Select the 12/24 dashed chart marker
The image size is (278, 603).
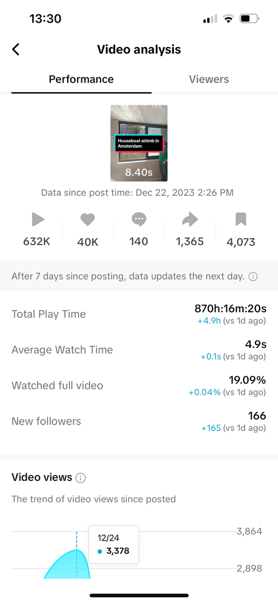pos(77,555)
